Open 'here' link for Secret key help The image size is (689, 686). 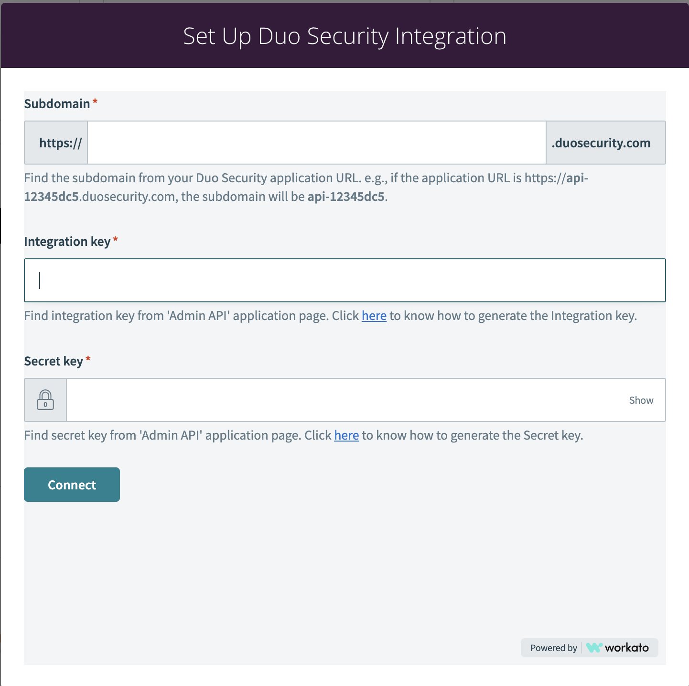pos(346,435)
